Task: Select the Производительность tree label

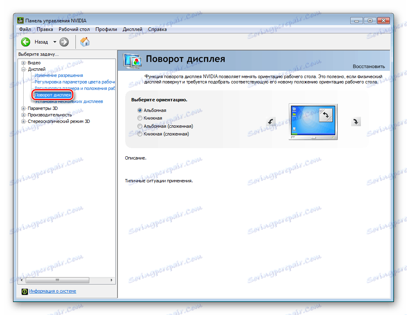Action: pos(50,115)
